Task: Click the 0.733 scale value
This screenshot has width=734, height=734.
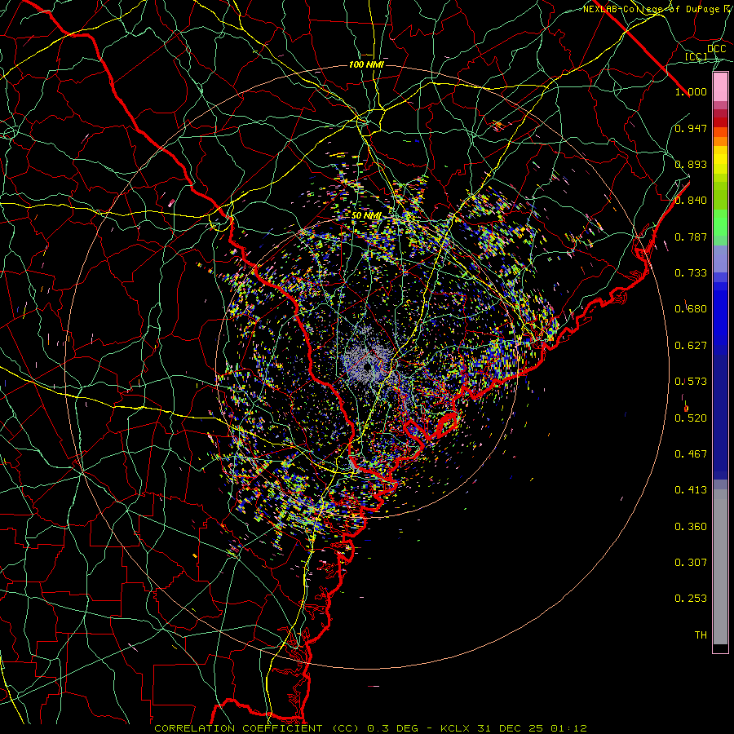Action: pyautogui.click(x=691, y=272)
